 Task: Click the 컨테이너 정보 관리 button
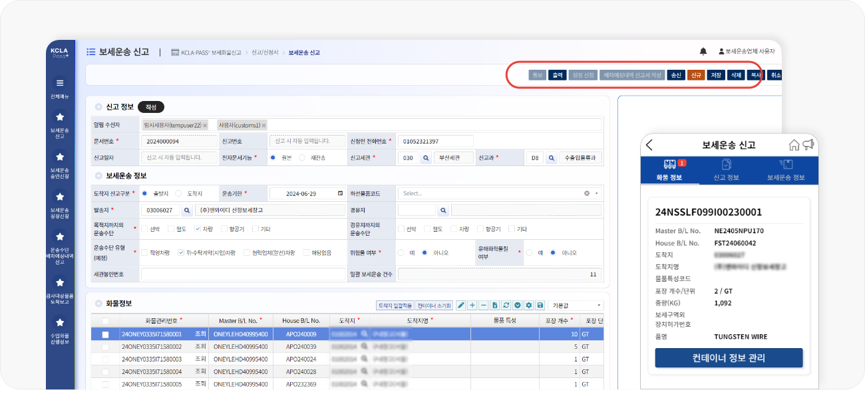729,357
